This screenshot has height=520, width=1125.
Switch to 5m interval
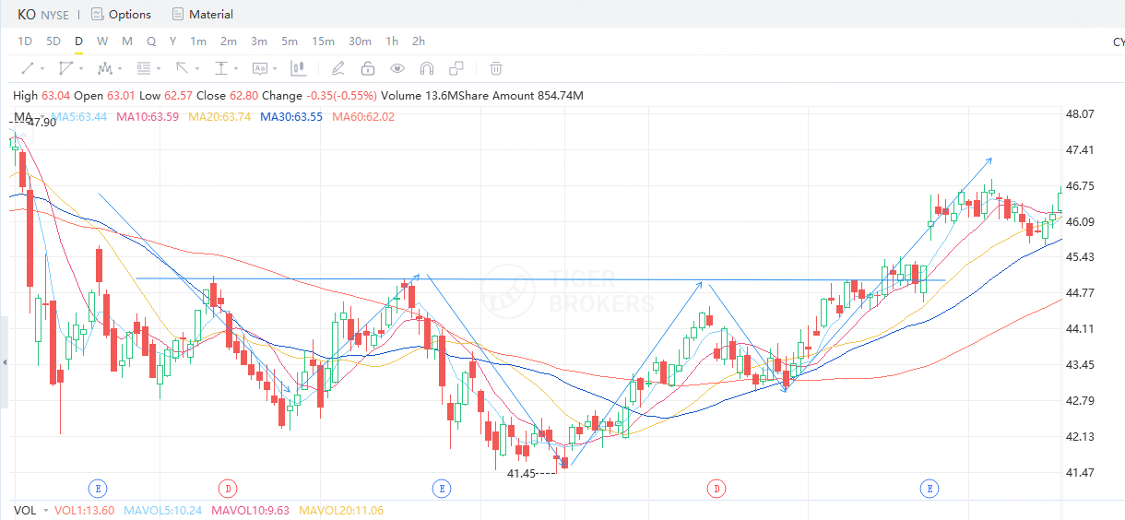[290, 41]
